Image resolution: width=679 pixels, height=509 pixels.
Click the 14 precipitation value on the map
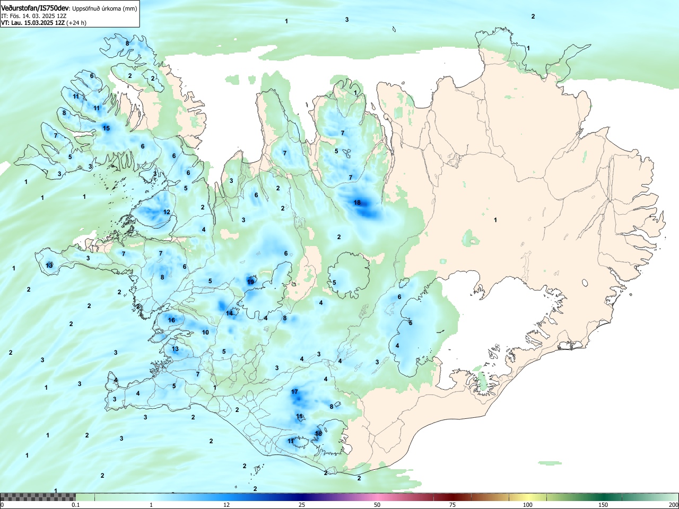point(229,313)
